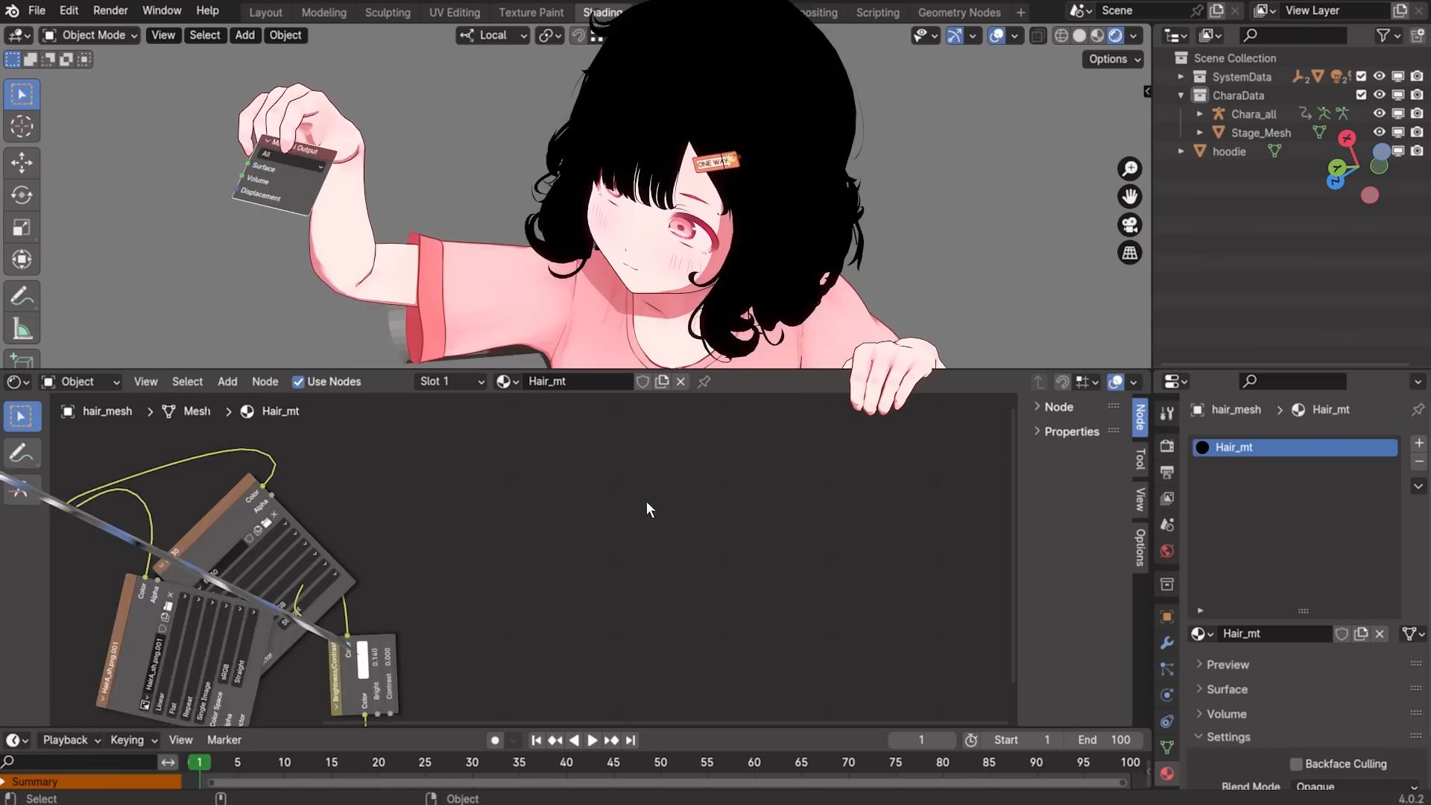1431x805 pixels.
Task: Click the hand pan view icon
Action: 1130,196
